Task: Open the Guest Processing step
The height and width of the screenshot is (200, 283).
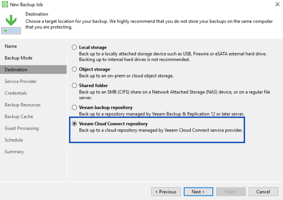Action: [x=22, y=128]
